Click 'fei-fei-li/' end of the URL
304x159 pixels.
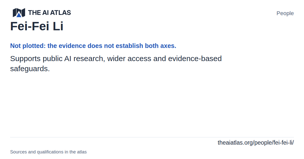(x=283, y=143)
